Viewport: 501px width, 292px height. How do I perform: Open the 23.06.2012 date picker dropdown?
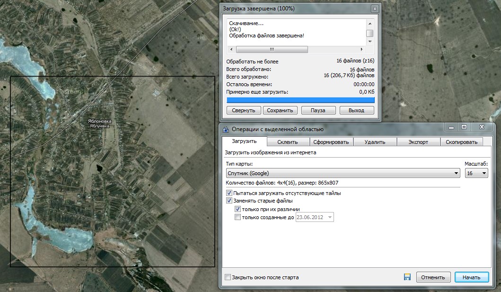[330, 218]
